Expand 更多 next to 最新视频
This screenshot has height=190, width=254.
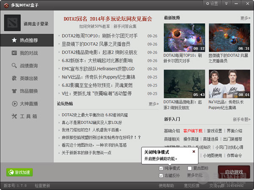point(245,18)
